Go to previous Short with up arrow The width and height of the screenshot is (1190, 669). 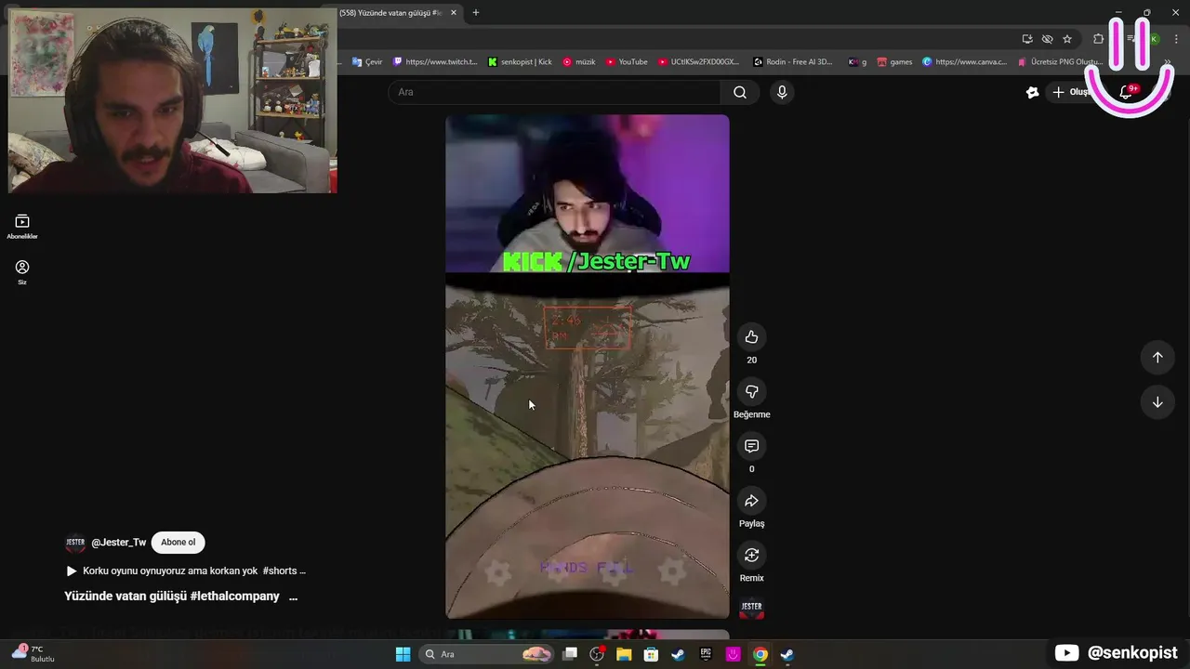[x=1157, y=357]
